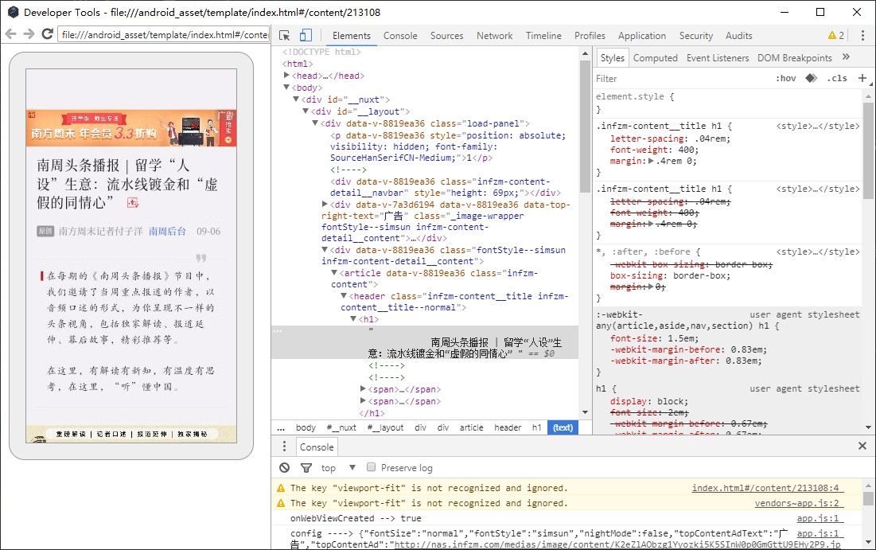The height and width of the screenshot is (550, 876).
Task: Open the console drawer three-dot menu
Action: click(x=284, y=446)
